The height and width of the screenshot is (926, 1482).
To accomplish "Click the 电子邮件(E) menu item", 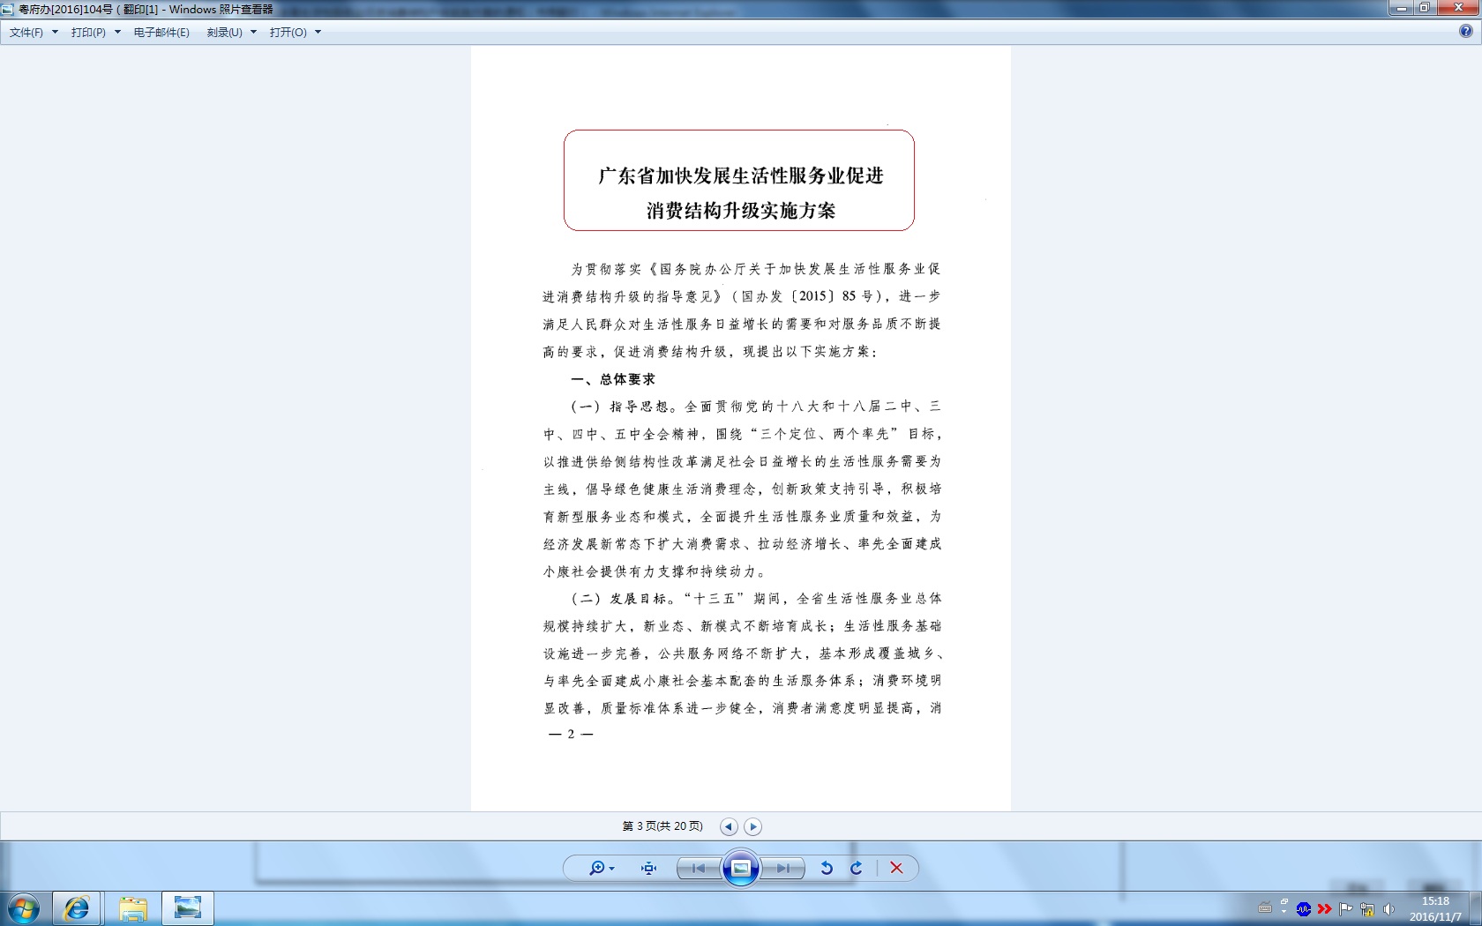I will click(x=161, y=33).
